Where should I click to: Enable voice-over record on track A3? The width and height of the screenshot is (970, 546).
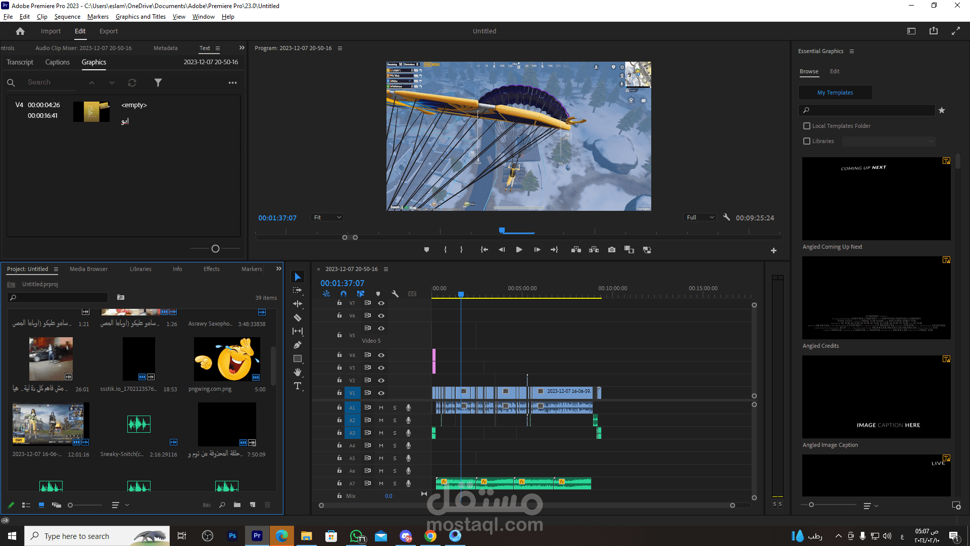tap(408, 433)
